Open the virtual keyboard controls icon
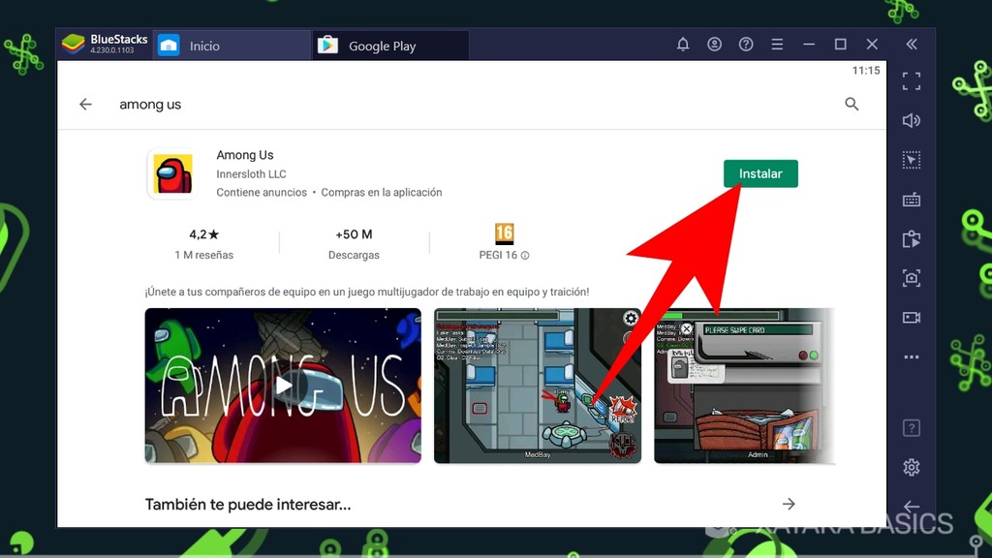 911,200
